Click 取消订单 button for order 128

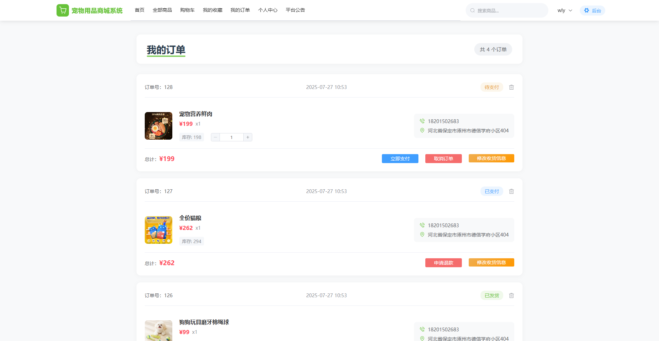443,159
